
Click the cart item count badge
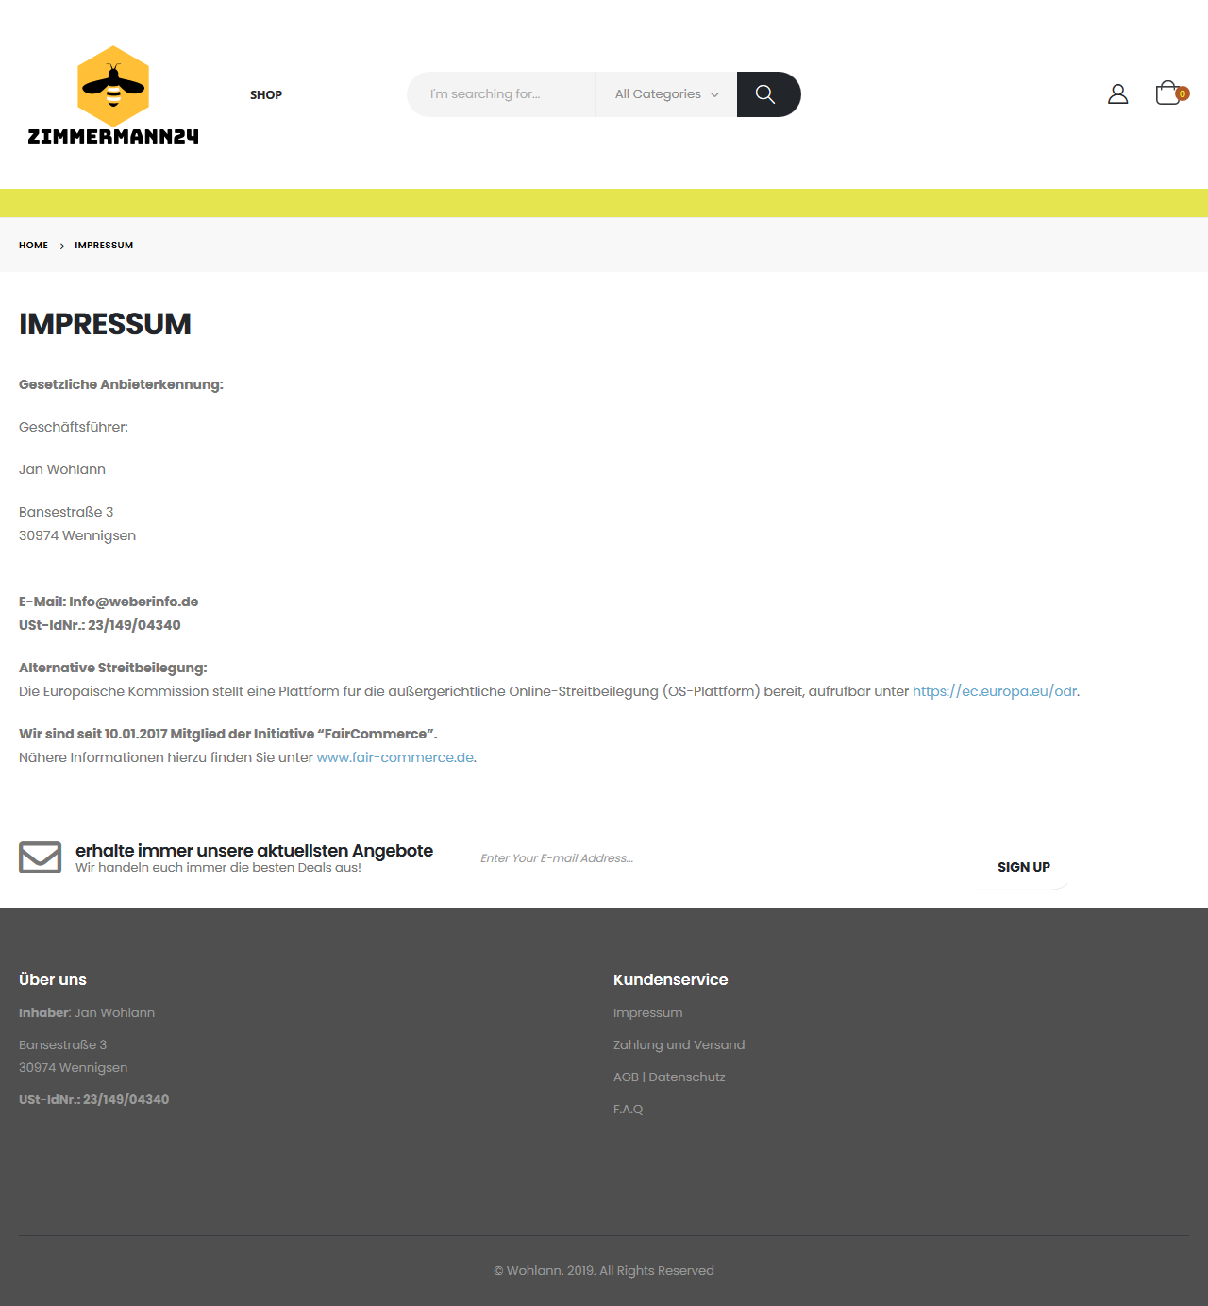tap(1183, 93)
